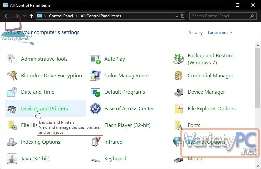This screenshot has width=261, height=169.
Task: Open the Date and Time icon
Action: [12, 92]
